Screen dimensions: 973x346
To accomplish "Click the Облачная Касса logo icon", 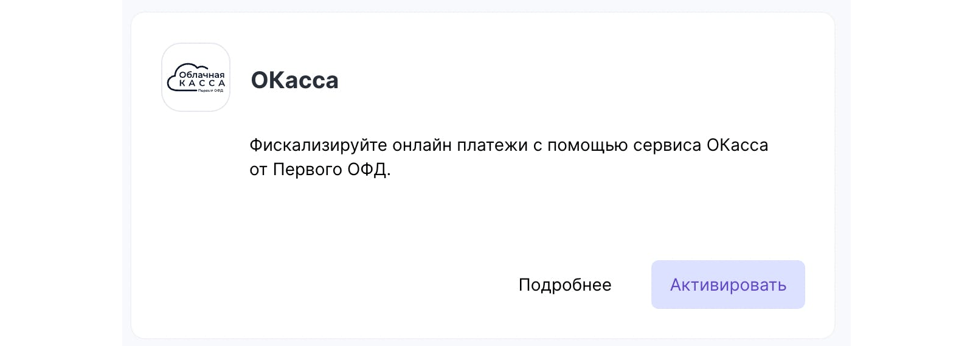I will coord(196,77).
